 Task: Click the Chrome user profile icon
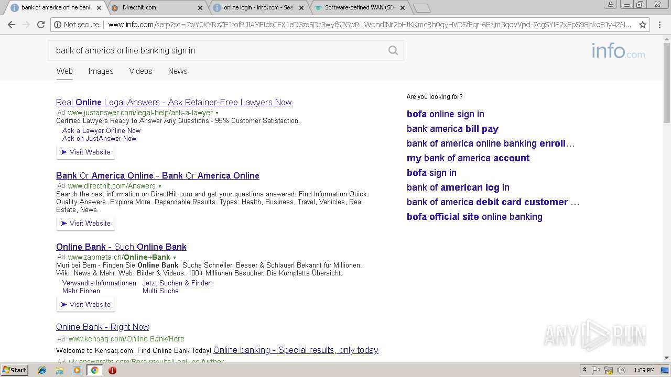point(611,4)
